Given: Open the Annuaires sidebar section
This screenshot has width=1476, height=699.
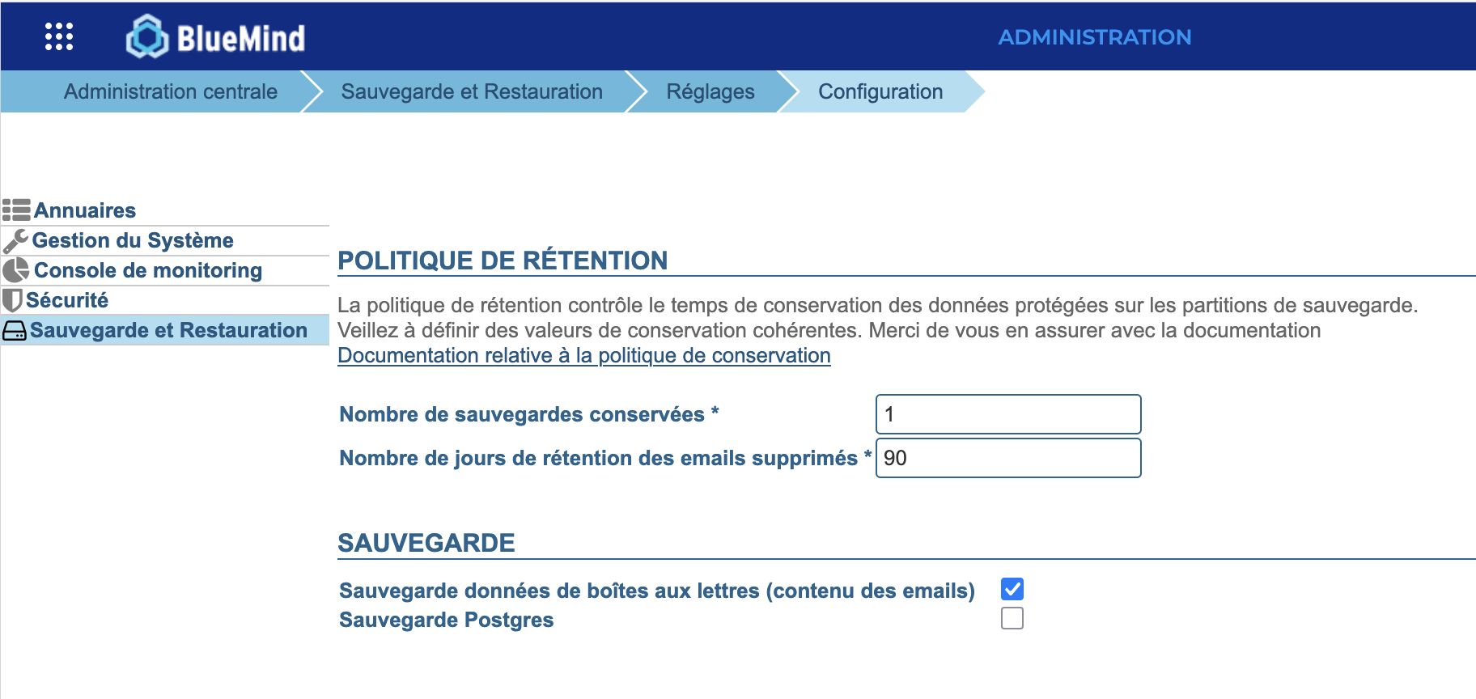Looking at the screenshot, I should [85, 210].
